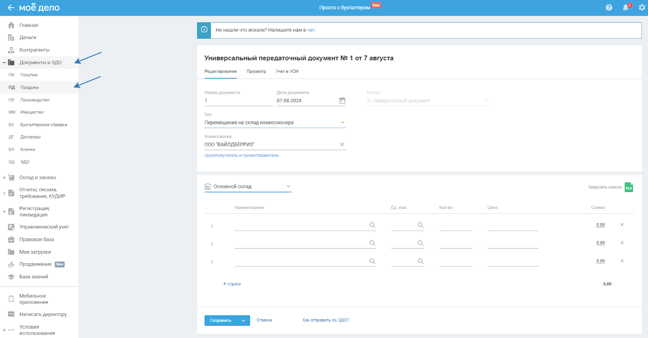Image resolution: width=648 pixels, height=338 pixels.
Task: Delete the second table row
Action: [x=622, y=243]
